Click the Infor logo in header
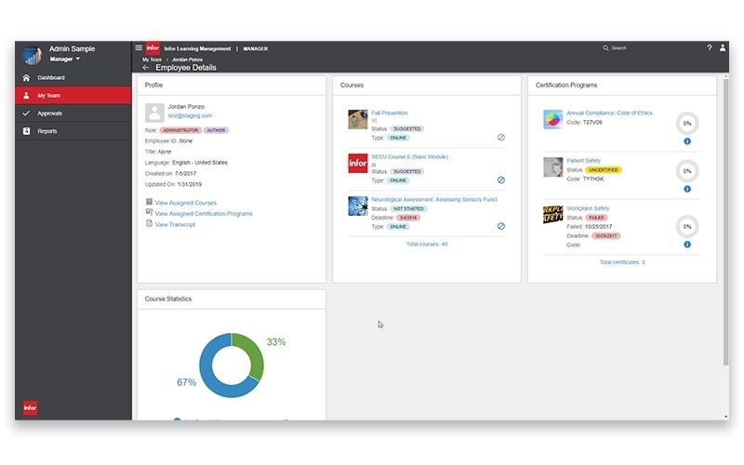The width and height of the screenshot is (744, 465). pos(153,48)
